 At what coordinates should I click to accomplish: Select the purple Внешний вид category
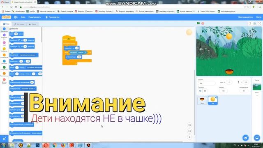4,36
